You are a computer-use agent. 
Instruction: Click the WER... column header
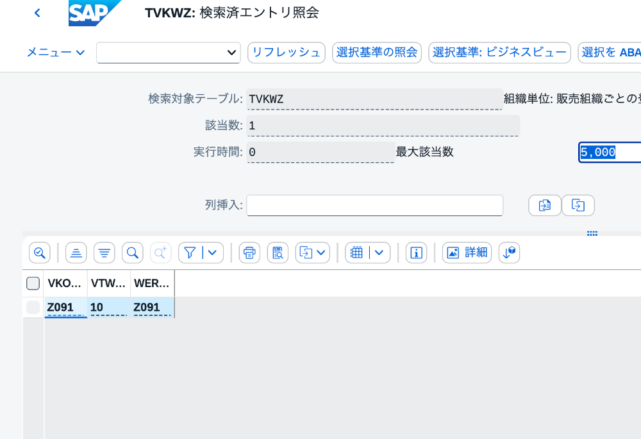point(152,283)
